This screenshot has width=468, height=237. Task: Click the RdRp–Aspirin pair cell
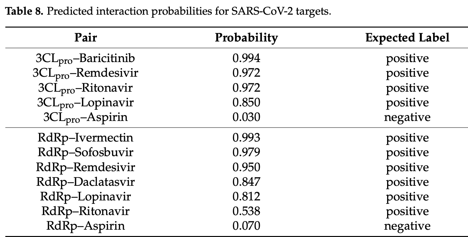click(x=85, y=225)
